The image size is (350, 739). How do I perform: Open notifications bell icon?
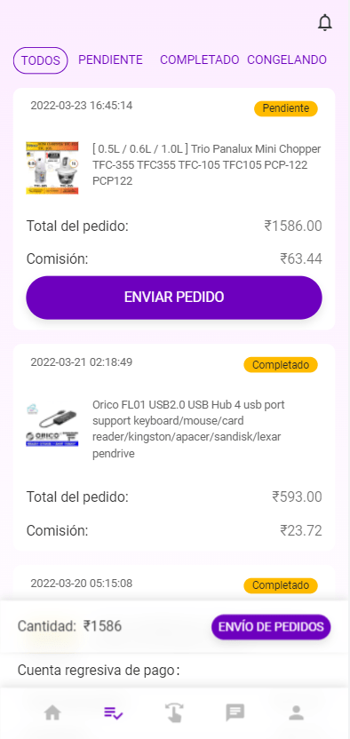click(324, 22)
